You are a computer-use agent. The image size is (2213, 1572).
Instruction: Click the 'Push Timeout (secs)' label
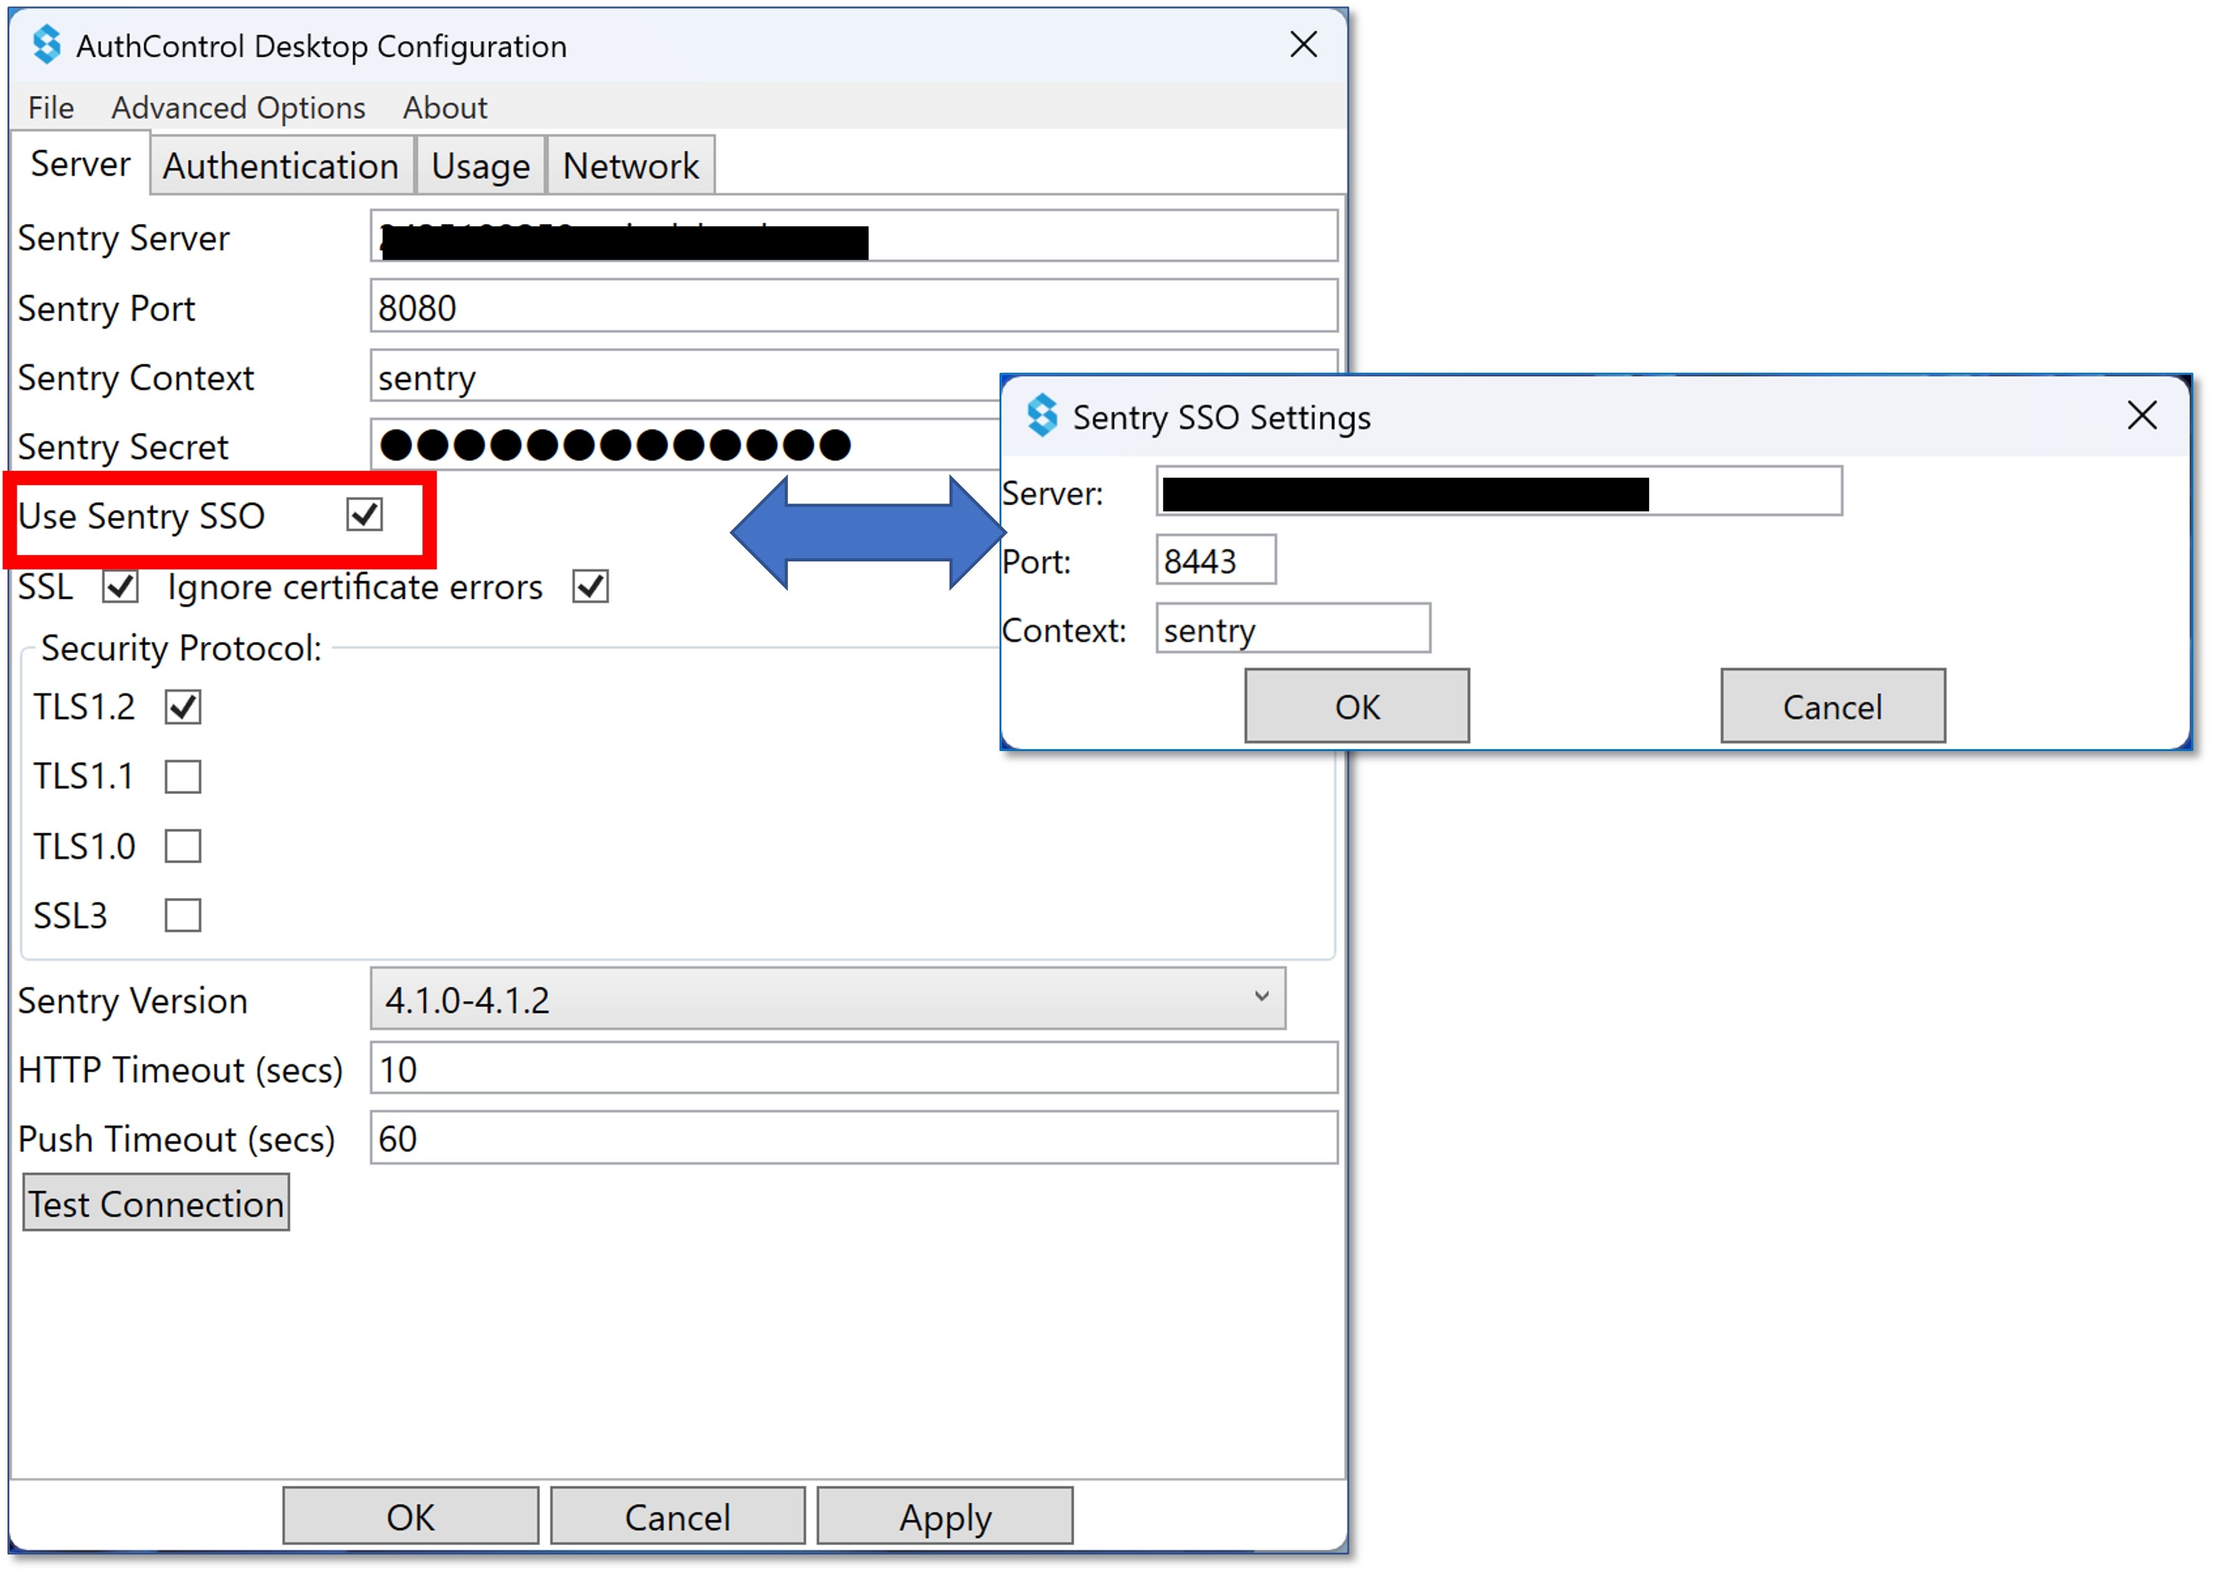coord(176,1139)
